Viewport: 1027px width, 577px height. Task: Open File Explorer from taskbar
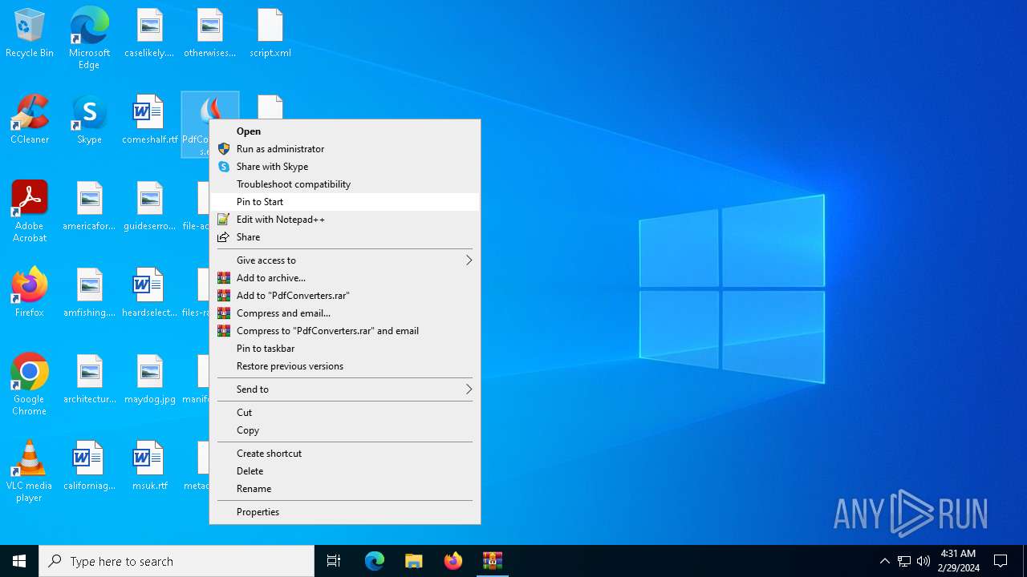pyautogui.click(x=414, y=561)
